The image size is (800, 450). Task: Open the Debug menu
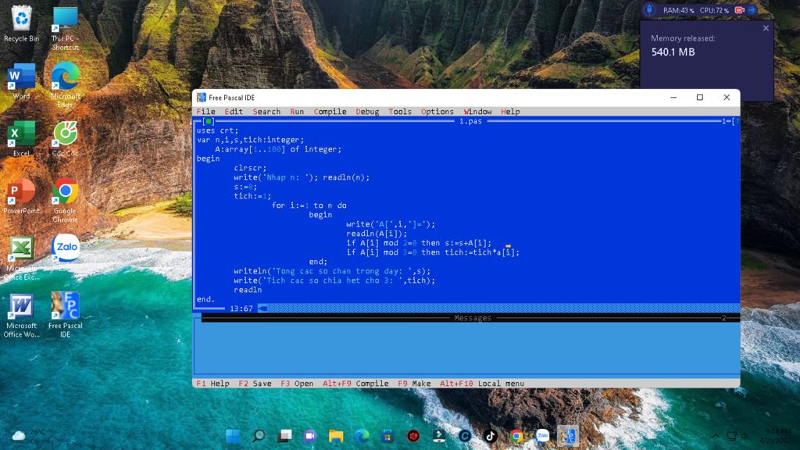[x=367, y=112]
